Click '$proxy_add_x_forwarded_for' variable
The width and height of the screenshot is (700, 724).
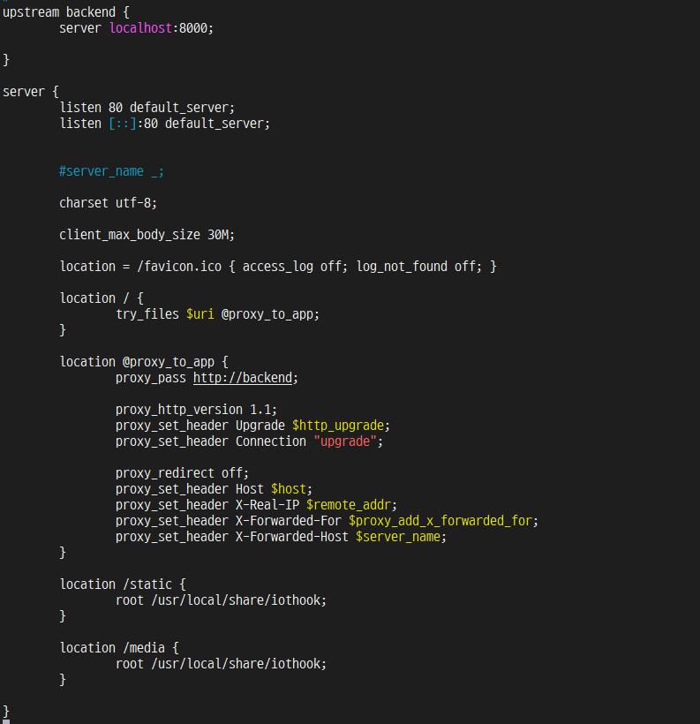[440, 521]
